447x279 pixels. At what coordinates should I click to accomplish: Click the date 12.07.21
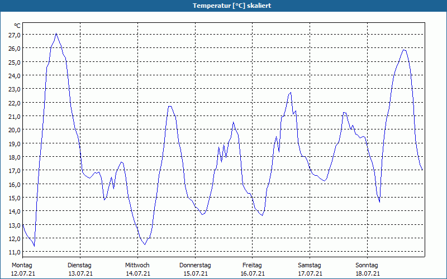tap(23, 274)
